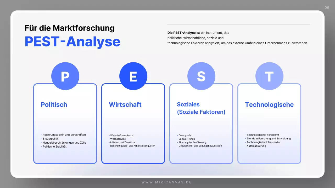Select the subtitle Für die Marktforschung
Viewport: 335px width, 188px height.
(70, 28)
